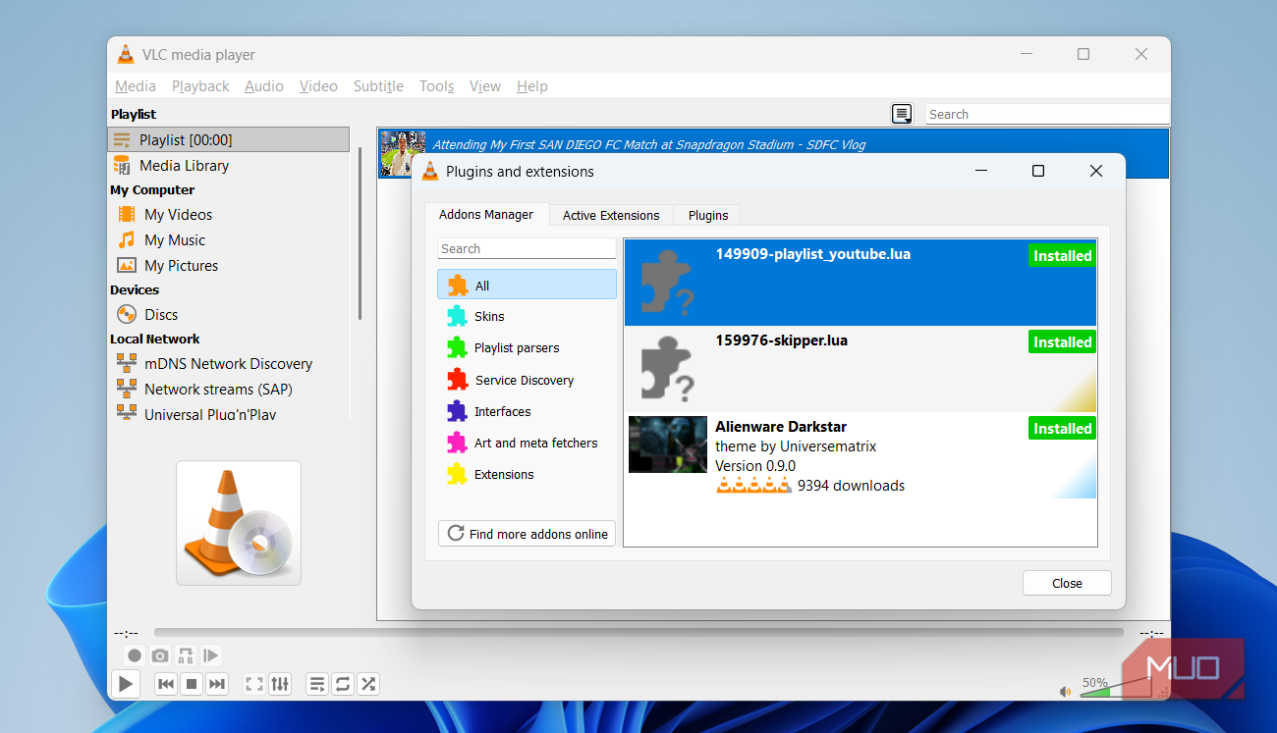The height and width of the screenshot is (733, 1277).
Task: Open Media Library in sidebar
Action: coord(229,165)
